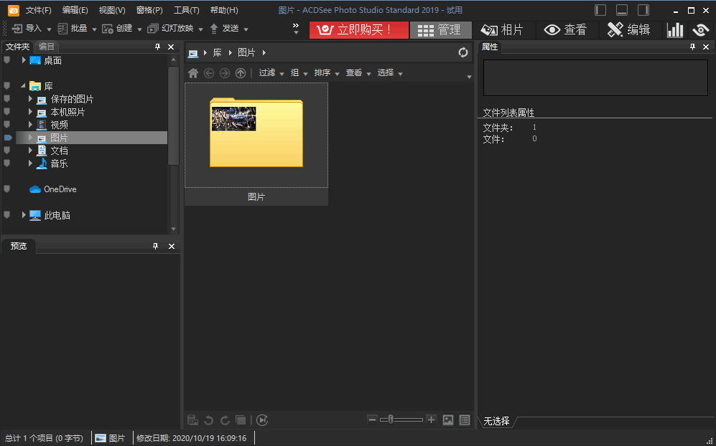Close the 预览 preview pane

tap(172, 246)
